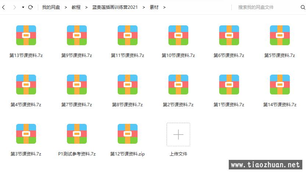
Task: Open the 蓝贵莲插画训练营2021 breadcrumb
Action: [115, 7]
